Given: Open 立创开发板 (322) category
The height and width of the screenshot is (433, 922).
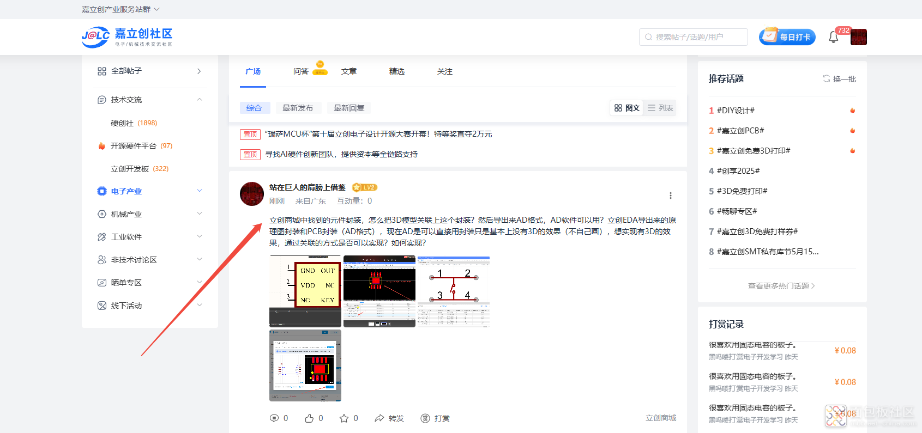Looking at the screenshot, I should click(x=140, y=169).
